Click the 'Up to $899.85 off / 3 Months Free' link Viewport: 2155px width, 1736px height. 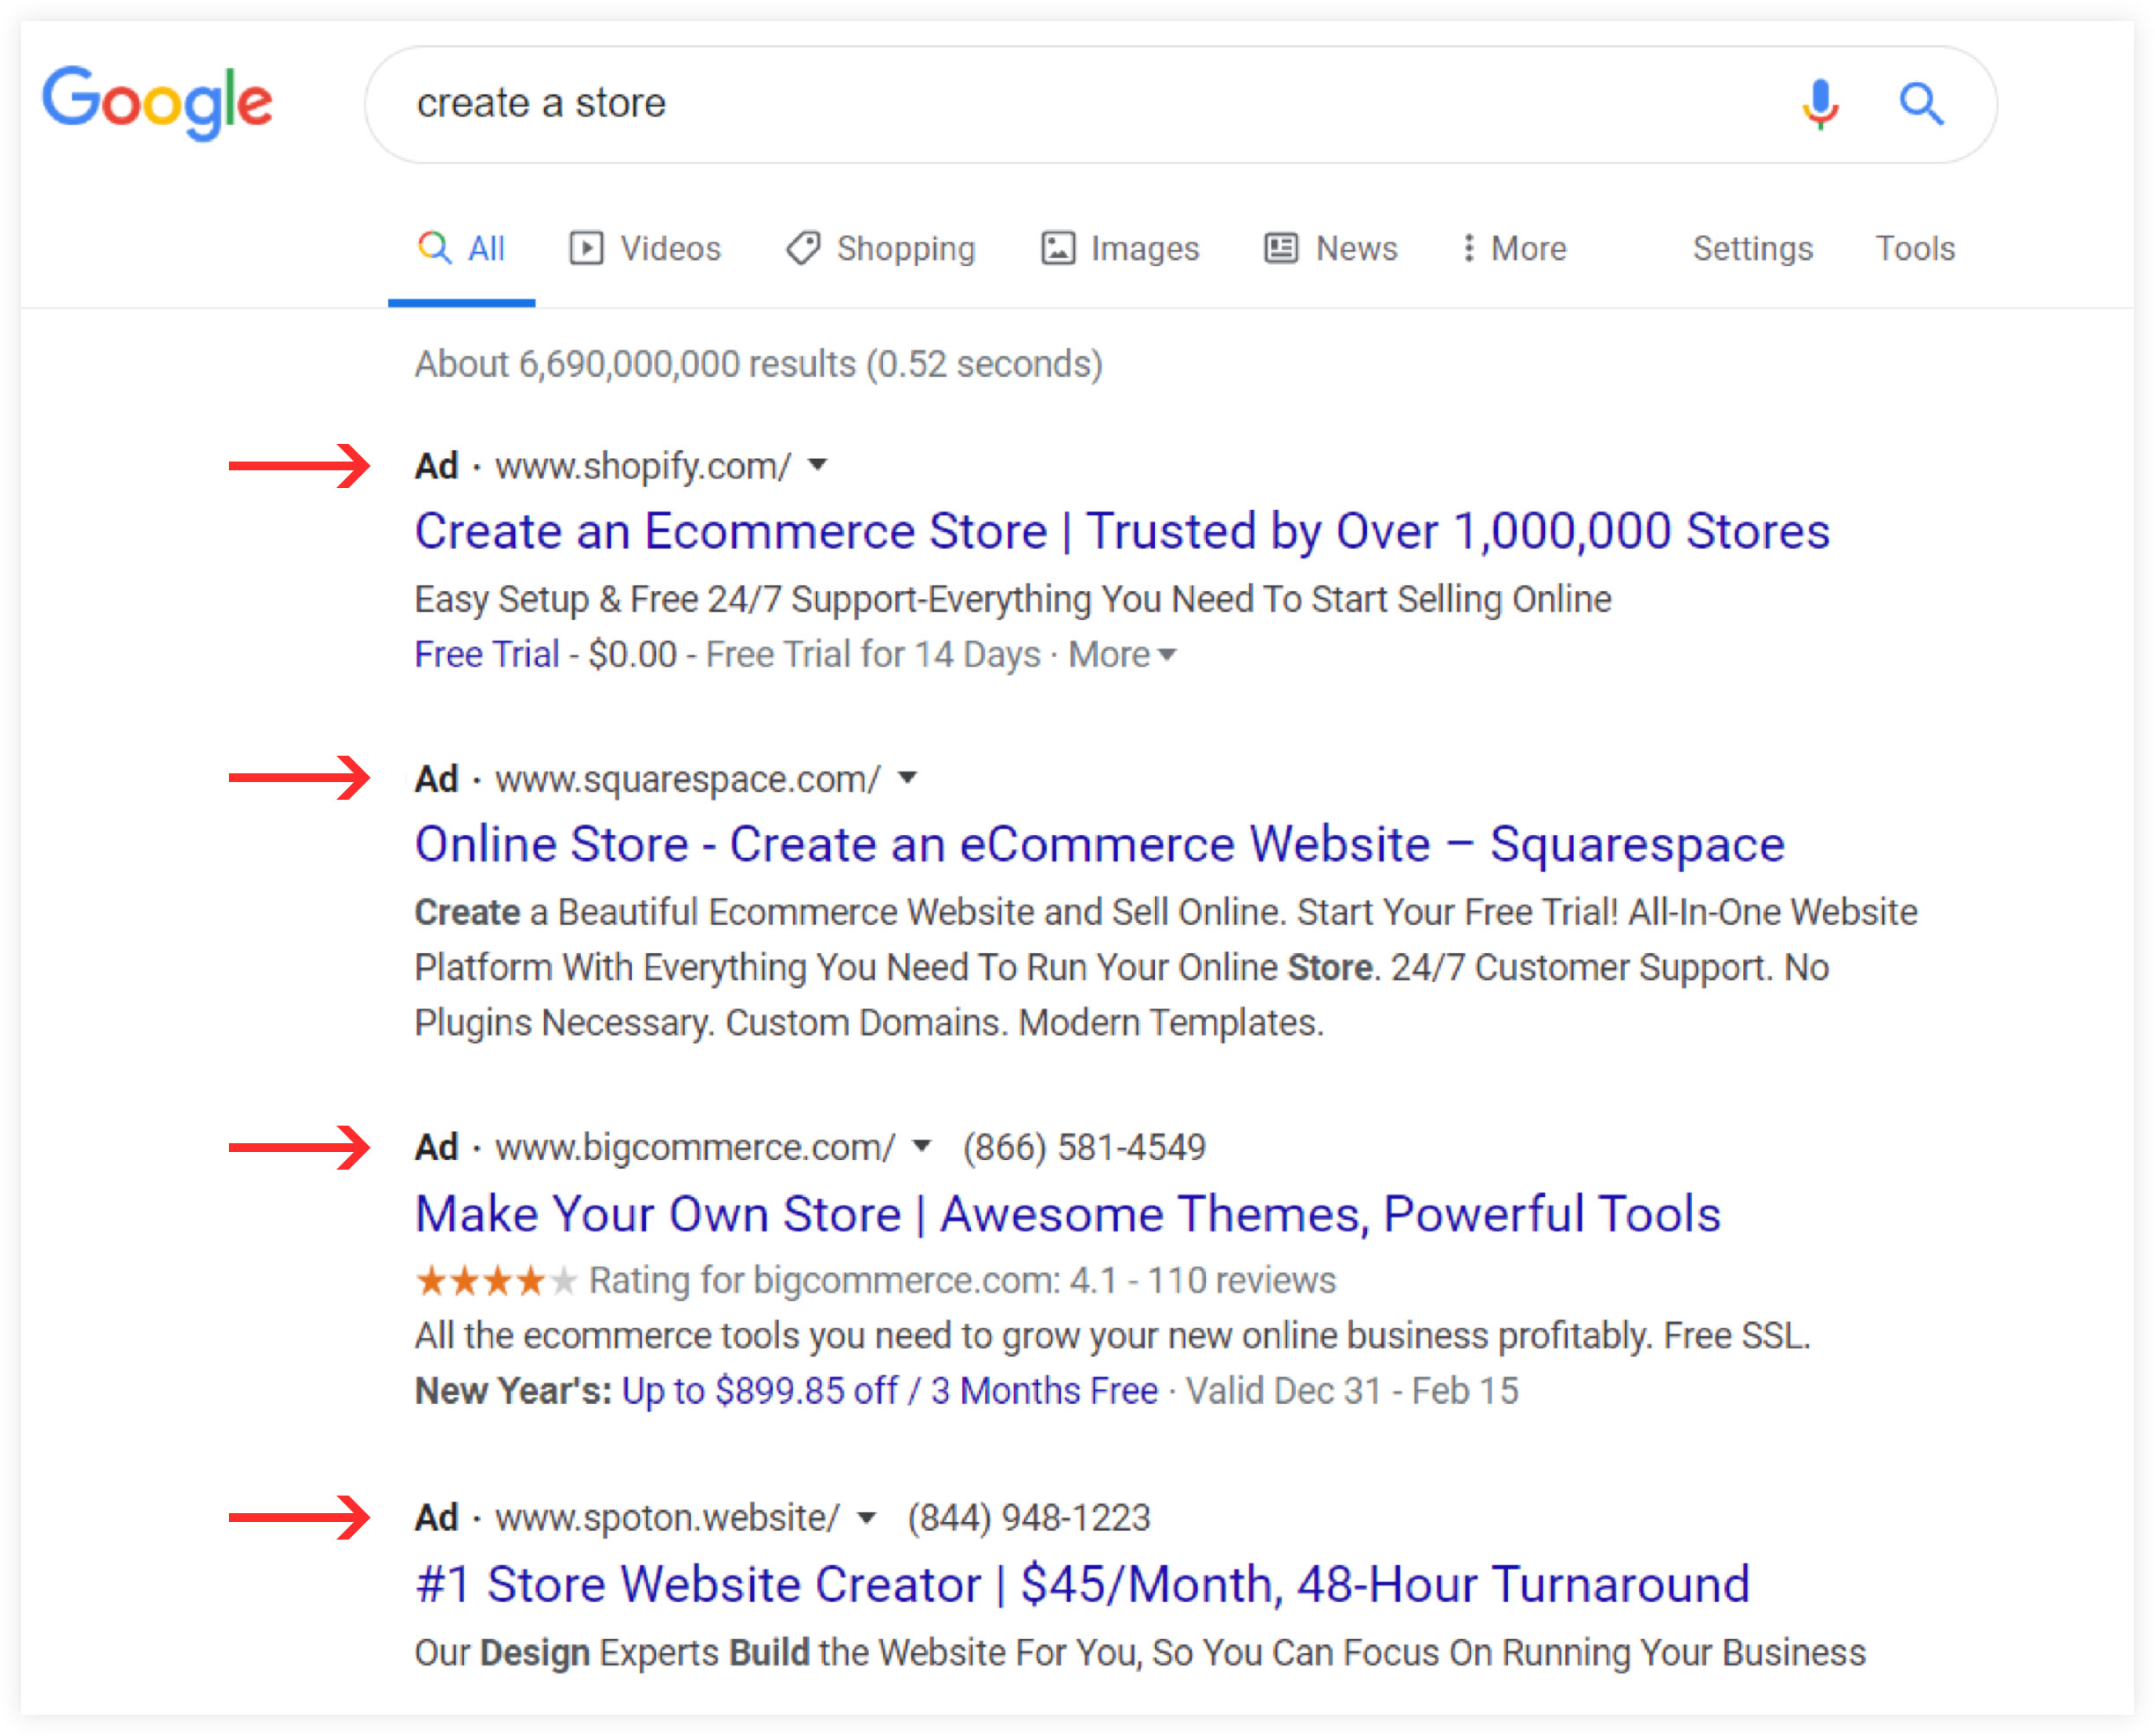tap(890, 1391)
